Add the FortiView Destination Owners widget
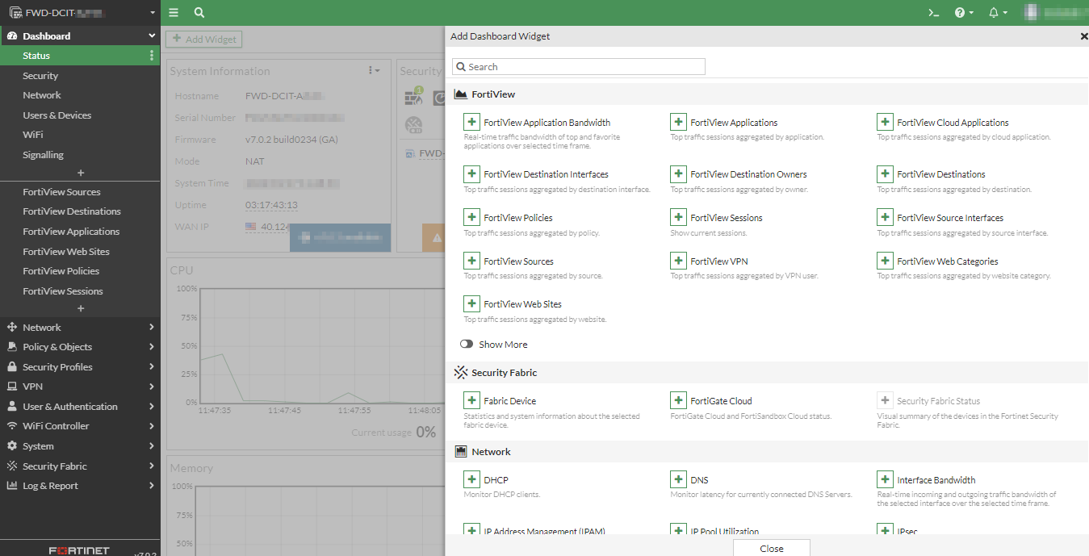The image size is (1089, 556). pyautogui.click(x=679, y=173)
